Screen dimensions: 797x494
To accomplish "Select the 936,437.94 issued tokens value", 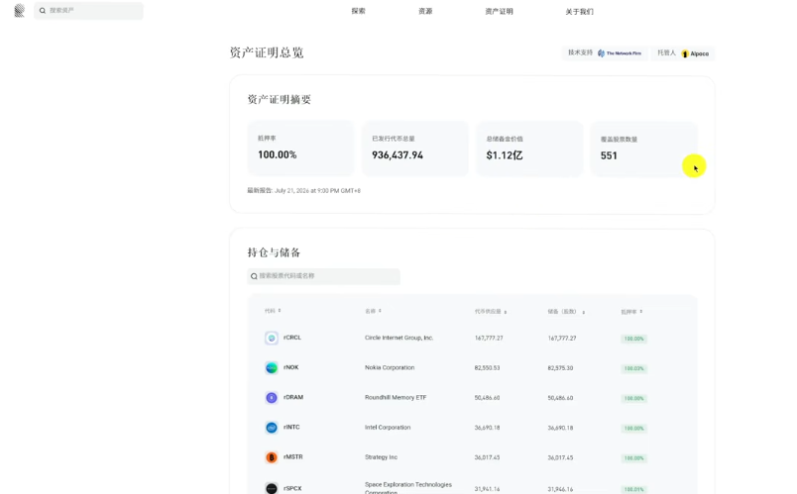I will click(x=398, y=155).
